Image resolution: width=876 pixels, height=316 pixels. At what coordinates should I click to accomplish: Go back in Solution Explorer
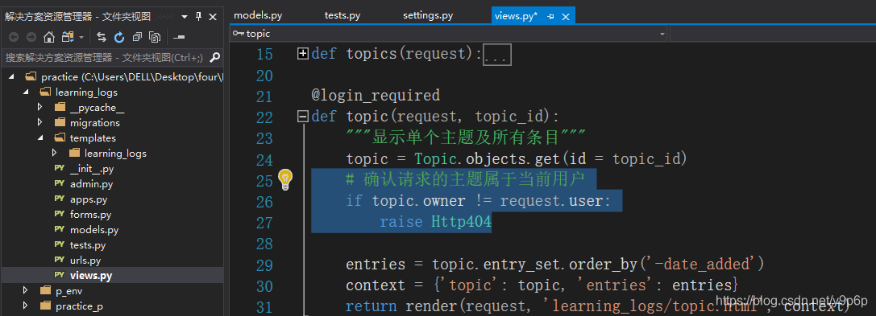[x=14, y=37]
